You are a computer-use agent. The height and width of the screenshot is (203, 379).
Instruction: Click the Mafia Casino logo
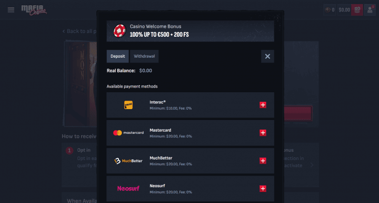click(34, 10)
